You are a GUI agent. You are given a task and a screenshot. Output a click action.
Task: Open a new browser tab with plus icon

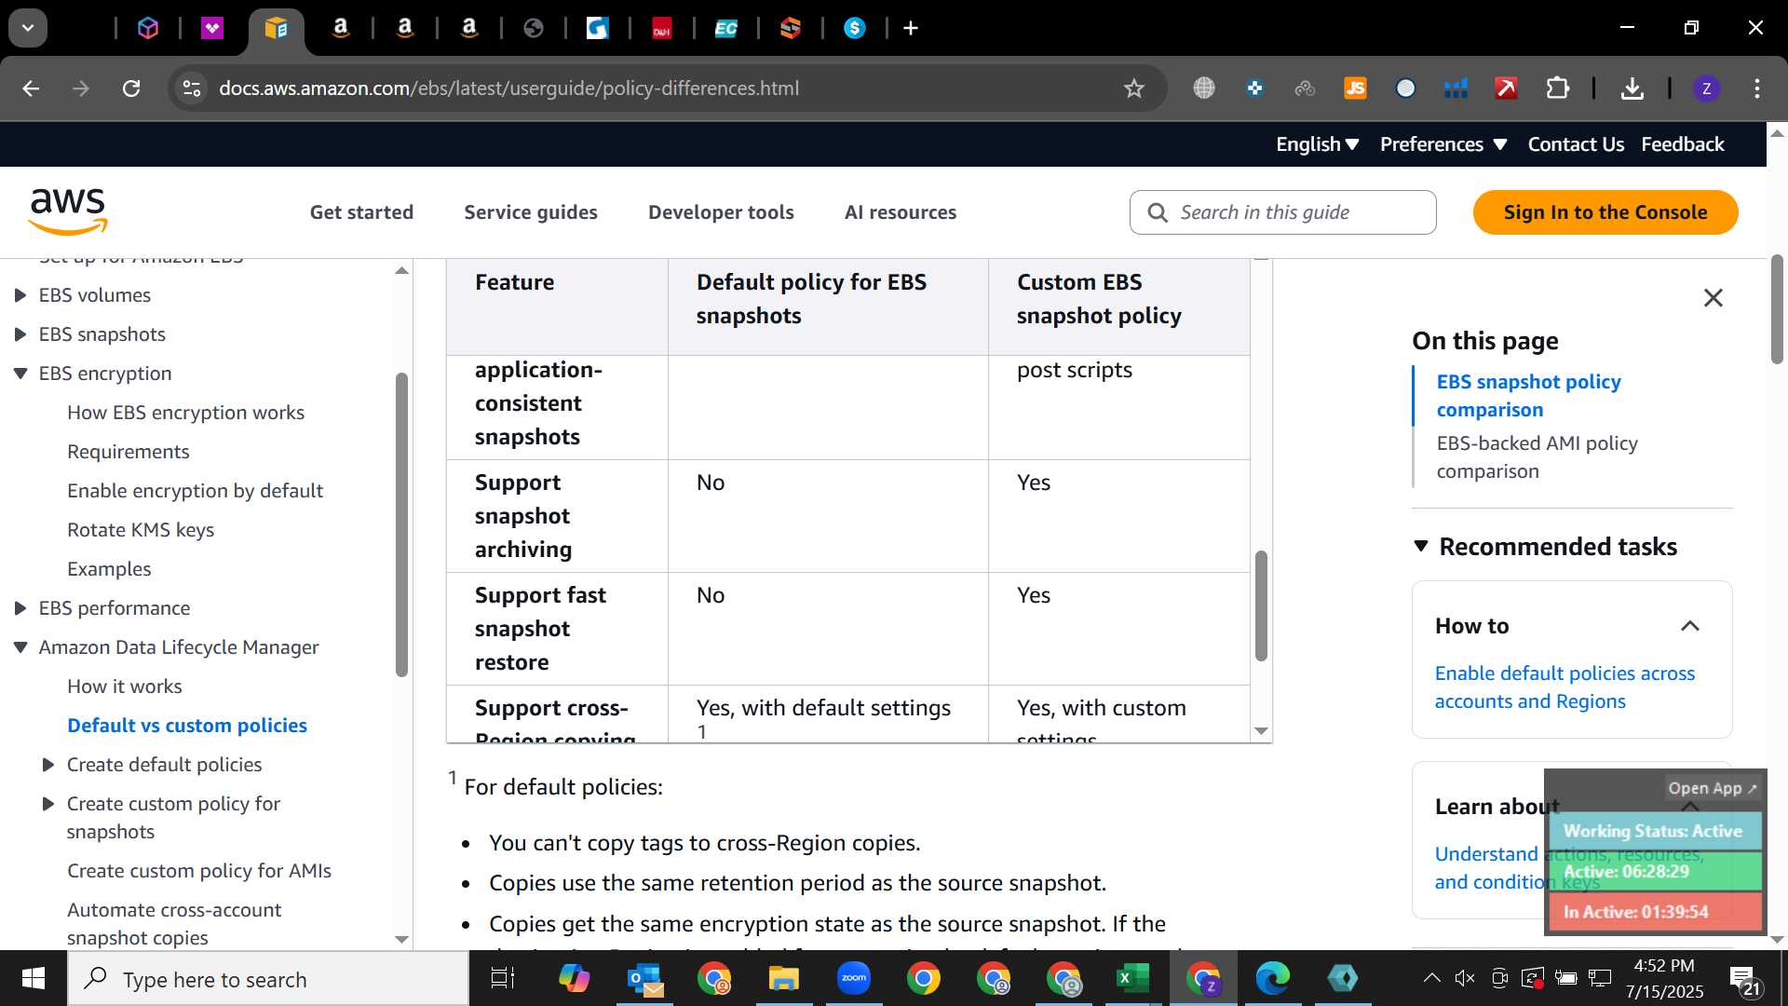[911, 29]
